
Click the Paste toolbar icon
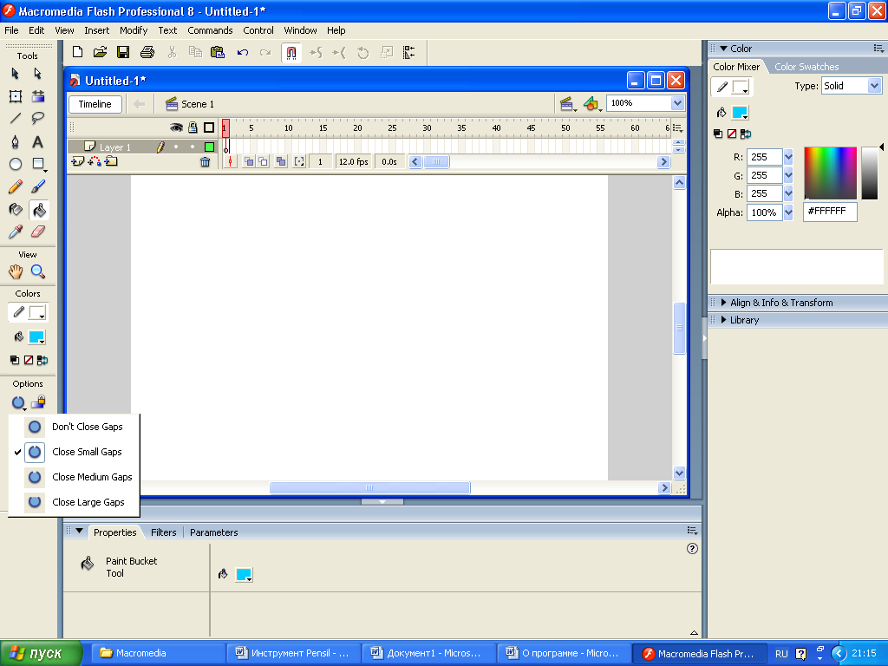tap(218, 52)
